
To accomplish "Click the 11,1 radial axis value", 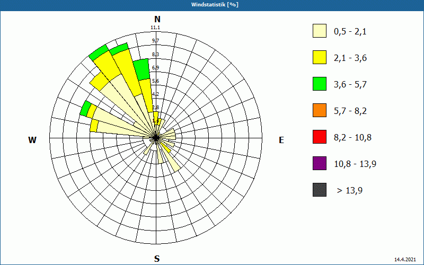I will tap(155, 28).
